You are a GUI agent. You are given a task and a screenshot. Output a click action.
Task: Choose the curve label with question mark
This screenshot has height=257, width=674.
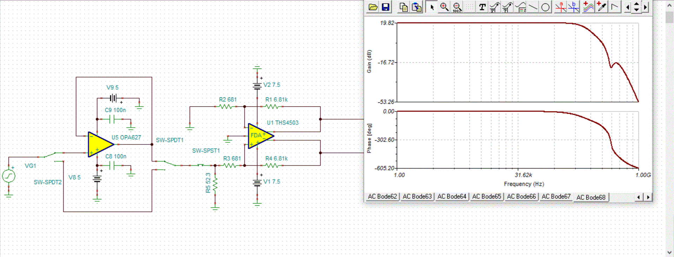507,7
